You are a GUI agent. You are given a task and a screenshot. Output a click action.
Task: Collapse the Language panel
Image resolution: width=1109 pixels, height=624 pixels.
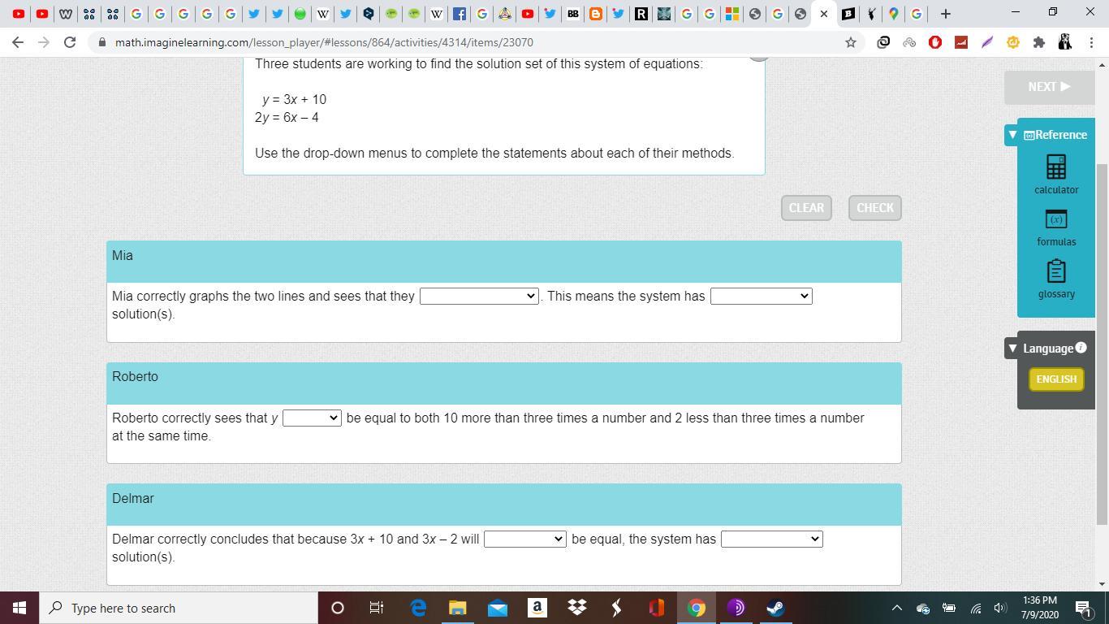1012,348
